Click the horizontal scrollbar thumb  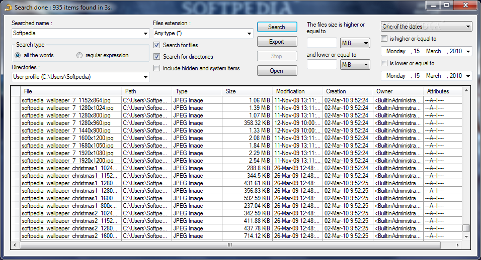point(230,245)
